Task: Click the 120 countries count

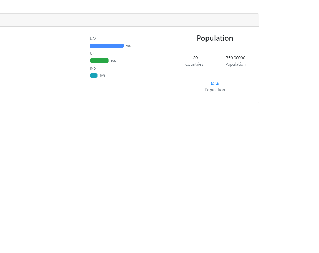Action: point(194,58)
